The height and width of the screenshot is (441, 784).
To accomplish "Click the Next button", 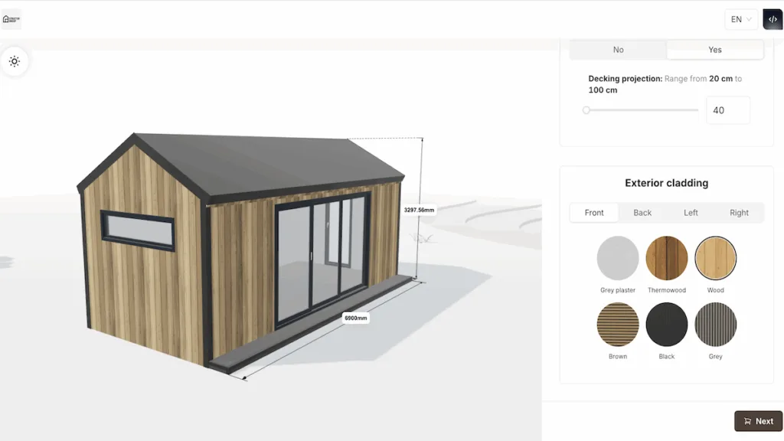I will point(758,421).
